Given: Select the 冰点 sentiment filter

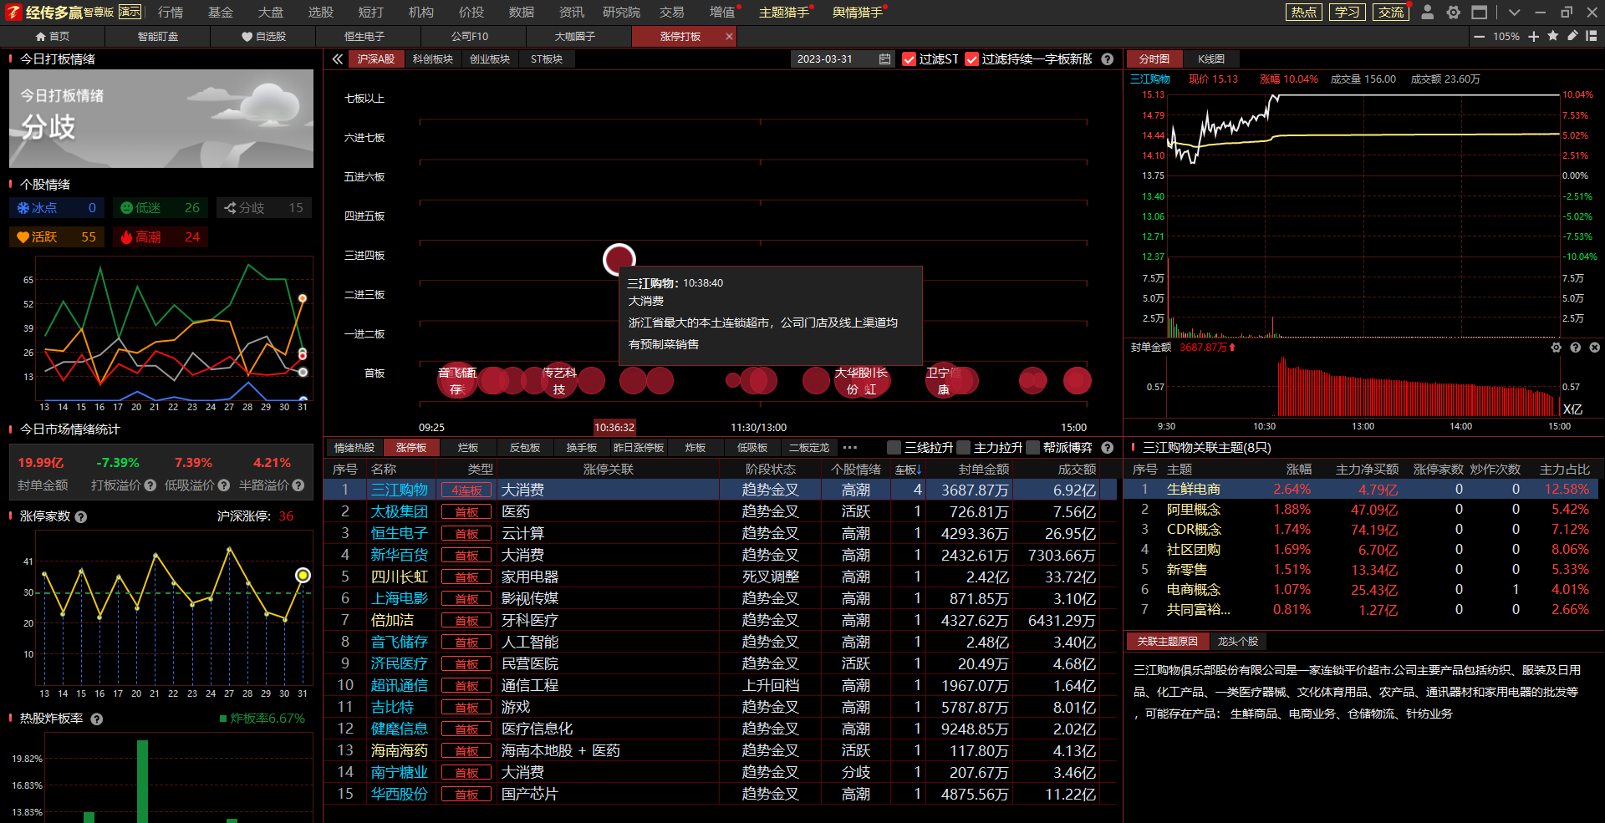Looking at the screenshot, I should point(58,207).
